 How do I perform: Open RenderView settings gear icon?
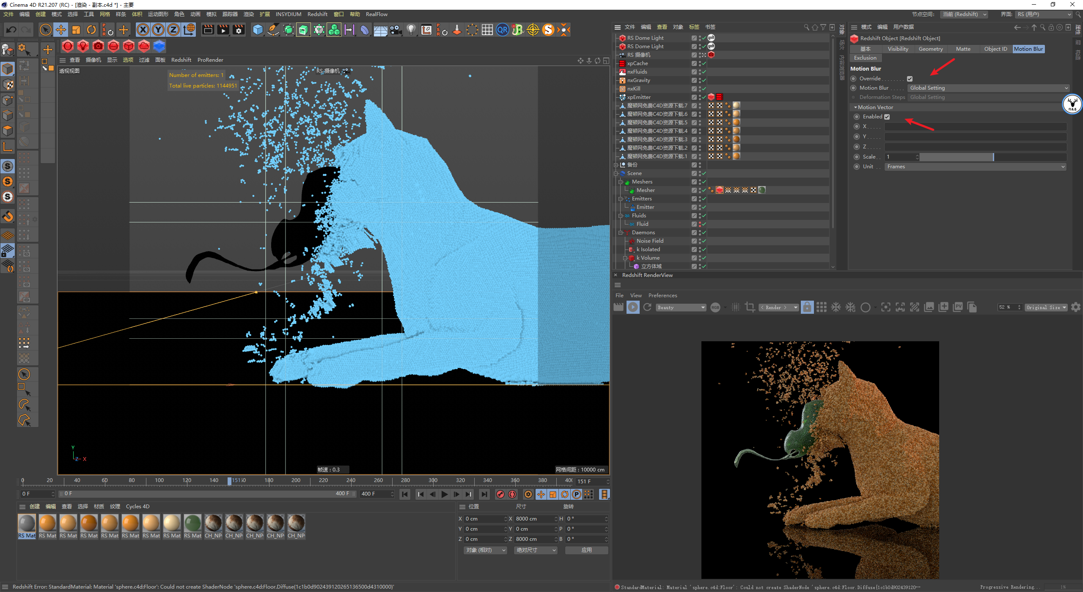(1076, 307)
